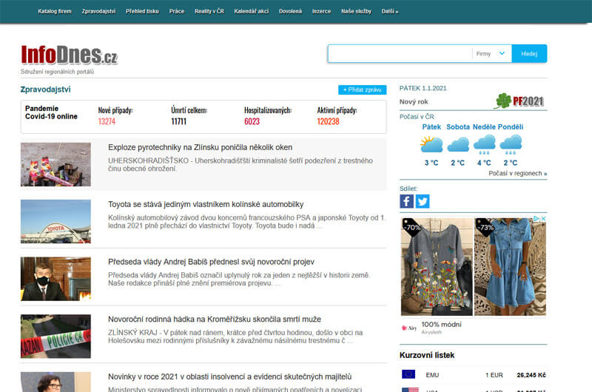Click the PÁTEK 1.1.2021 date text
This screenshot has width=592, height=392.
(x=423, y=88)
